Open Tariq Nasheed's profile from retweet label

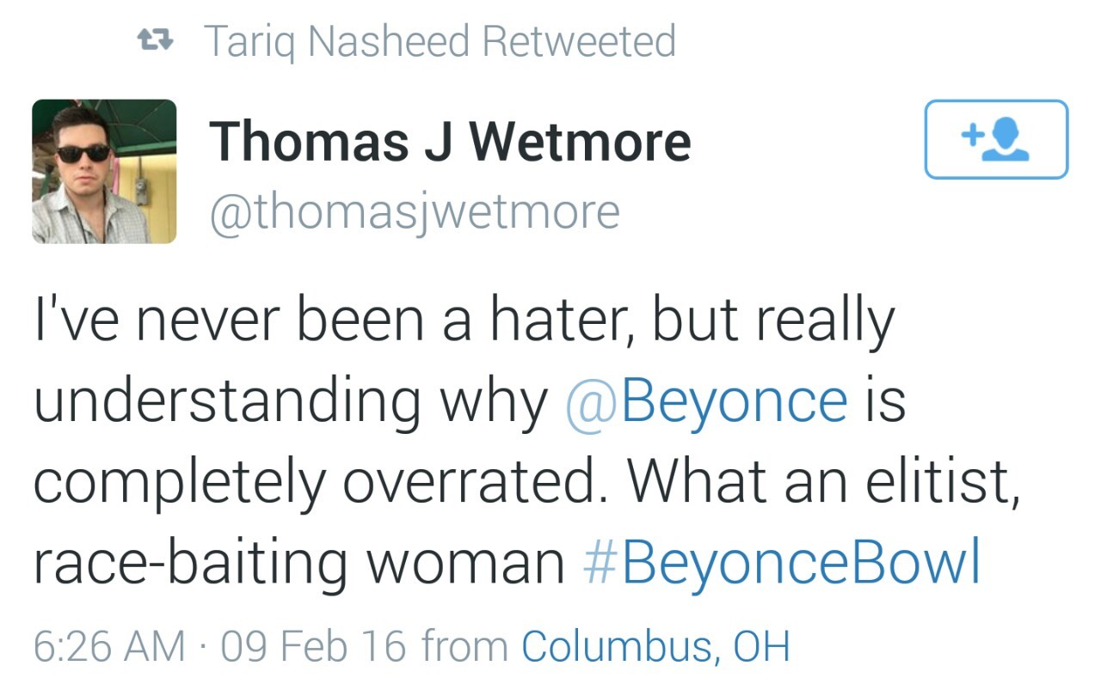pos(339,41)
